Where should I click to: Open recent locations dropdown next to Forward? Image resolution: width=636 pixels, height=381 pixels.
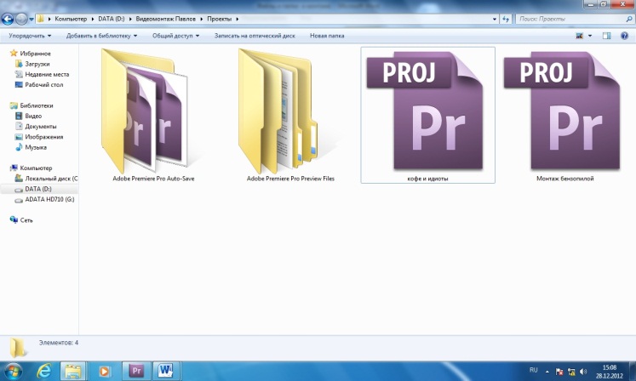pos(32,19)
